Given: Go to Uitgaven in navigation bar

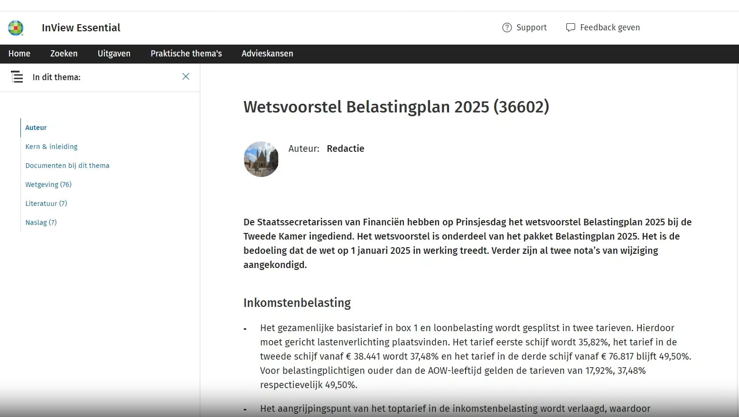Looking at the screenshot, I should click(x=114, y=54).
